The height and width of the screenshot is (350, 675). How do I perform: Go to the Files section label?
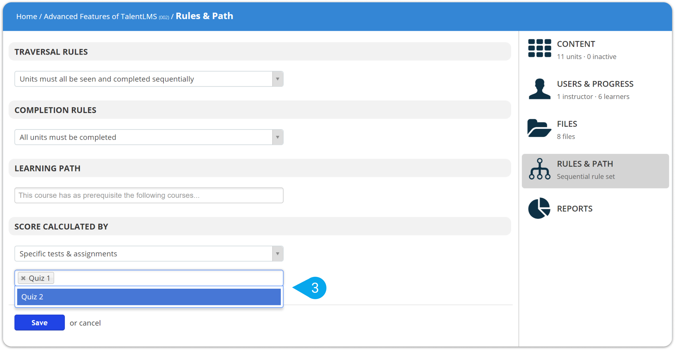coord(567,124)
